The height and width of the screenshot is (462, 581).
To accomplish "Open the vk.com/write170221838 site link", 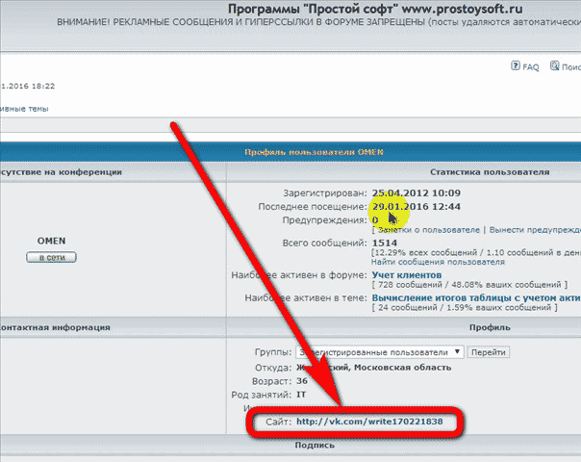I will pos(369,422).
